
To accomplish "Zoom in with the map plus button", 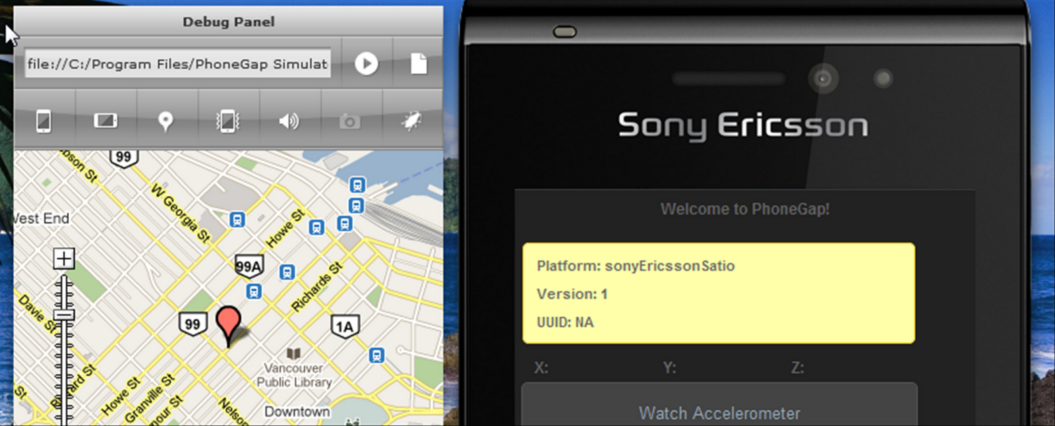I will (x=64, y=259).
